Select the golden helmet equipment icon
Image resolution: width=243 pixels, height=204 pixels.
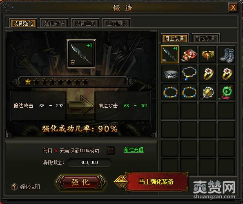[207, 54]
